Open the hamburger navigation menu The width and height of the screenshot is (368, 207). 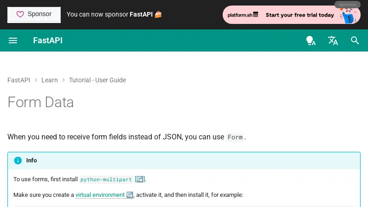coord(13,40)
